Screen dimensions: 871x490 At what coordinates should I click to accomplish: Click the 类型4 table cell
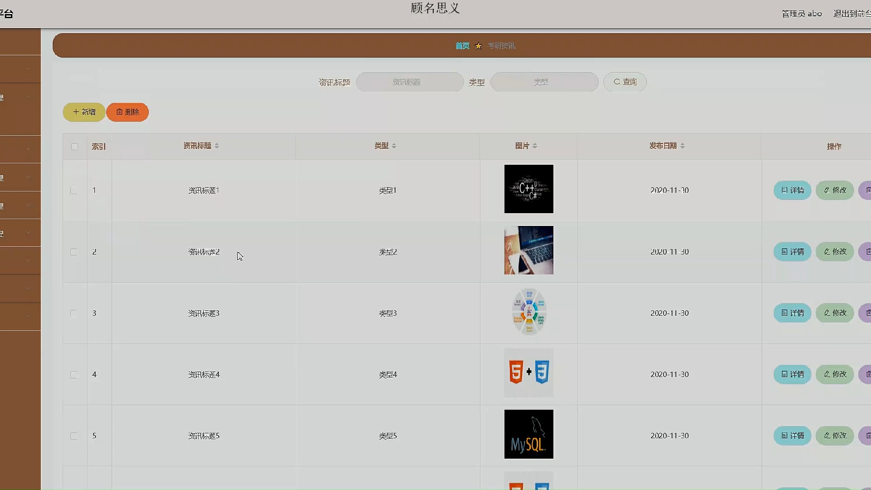388,374
